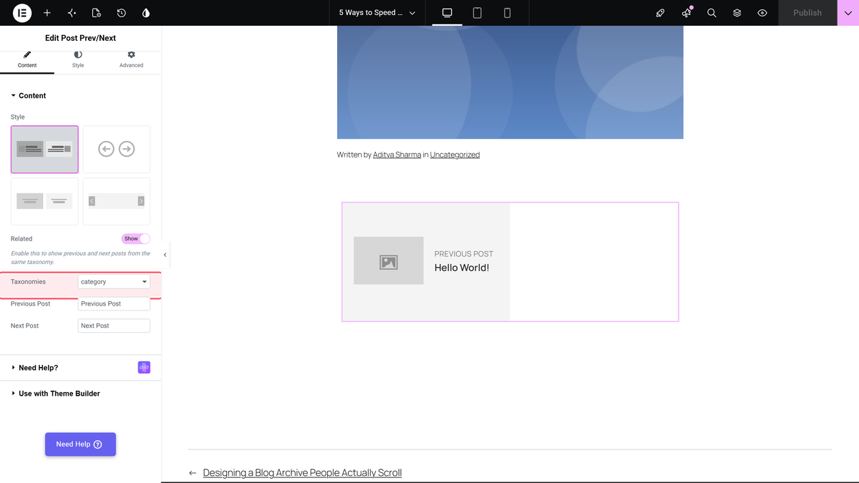Select the plain text boxes navigation style
The height and width of the screenshot is (483, 859).
pos(44,201)
